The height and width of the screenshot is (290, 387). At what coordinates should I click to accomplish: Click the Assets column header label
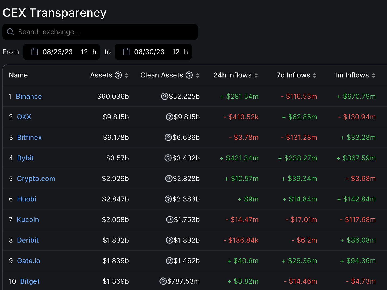pos(101,75)
